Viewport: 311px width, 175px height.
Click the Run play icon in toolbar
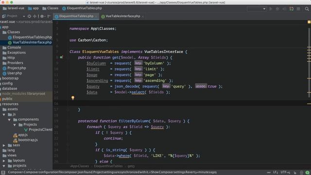pyautogui.click(x=271, y=9)
